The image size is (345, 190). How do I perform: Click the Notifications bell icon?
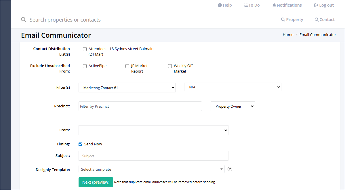(274, 5)
